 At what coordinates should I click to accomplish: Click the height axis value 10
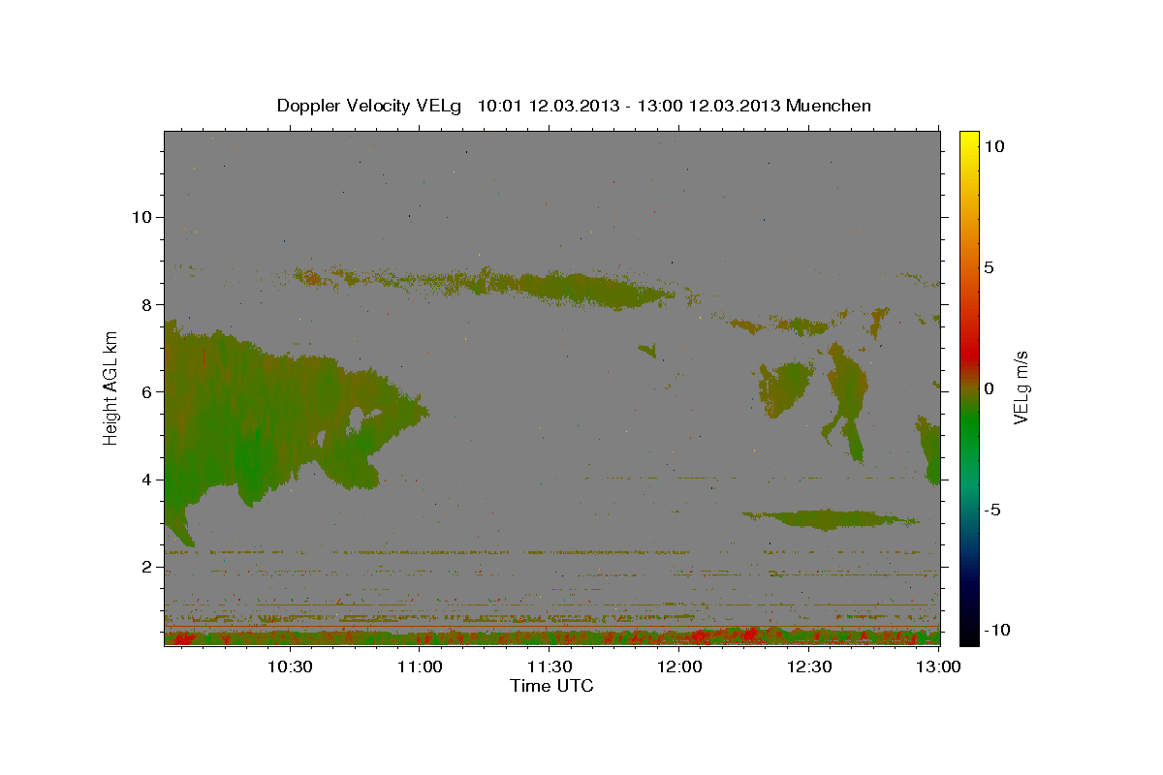pyautogui.click(x=141, y=217)
